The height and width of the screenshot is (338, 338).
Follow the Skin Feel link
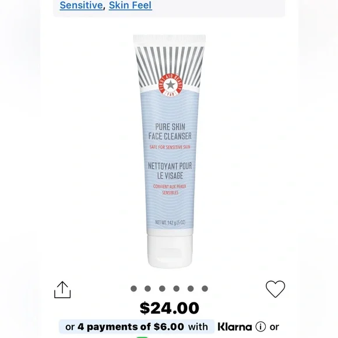tap(131, 5)
